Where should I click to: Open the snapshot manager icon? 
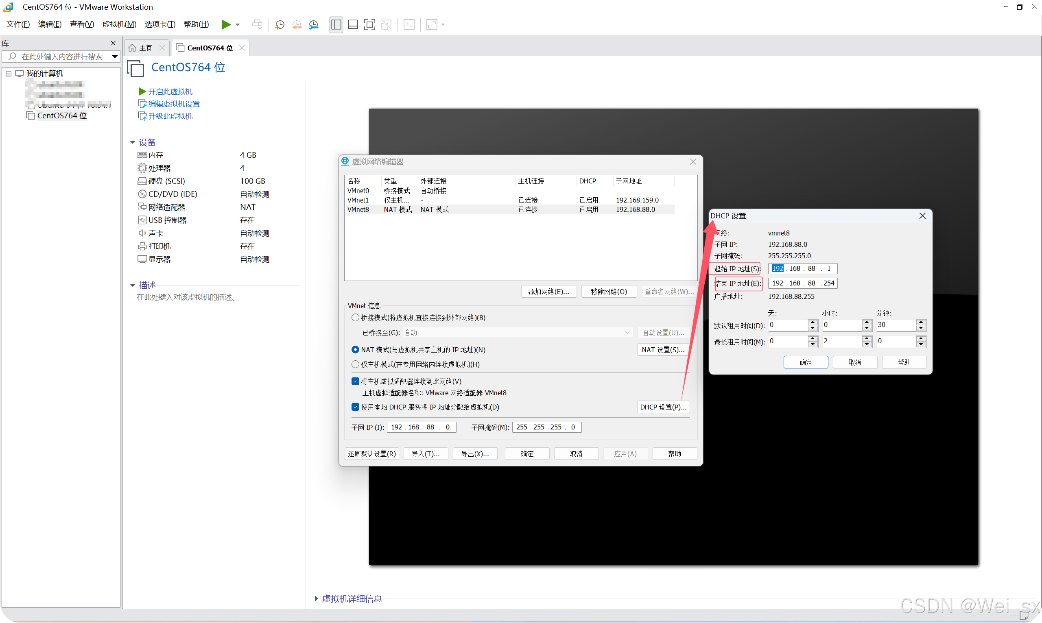tap(314, 25)
